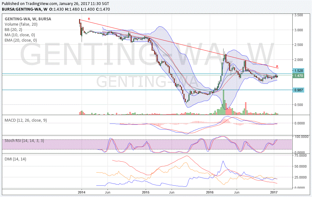Viewport: 312px width, 197px height.
Task: Click the H:1.480 high value in header
Action: tap(73, 9)
